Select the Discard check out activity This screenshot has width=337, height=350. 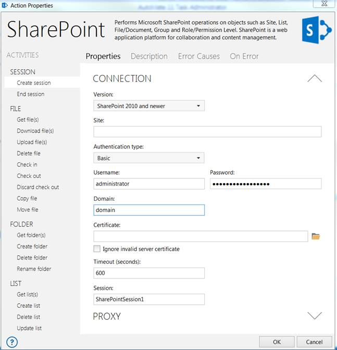(x=38, y=187)
